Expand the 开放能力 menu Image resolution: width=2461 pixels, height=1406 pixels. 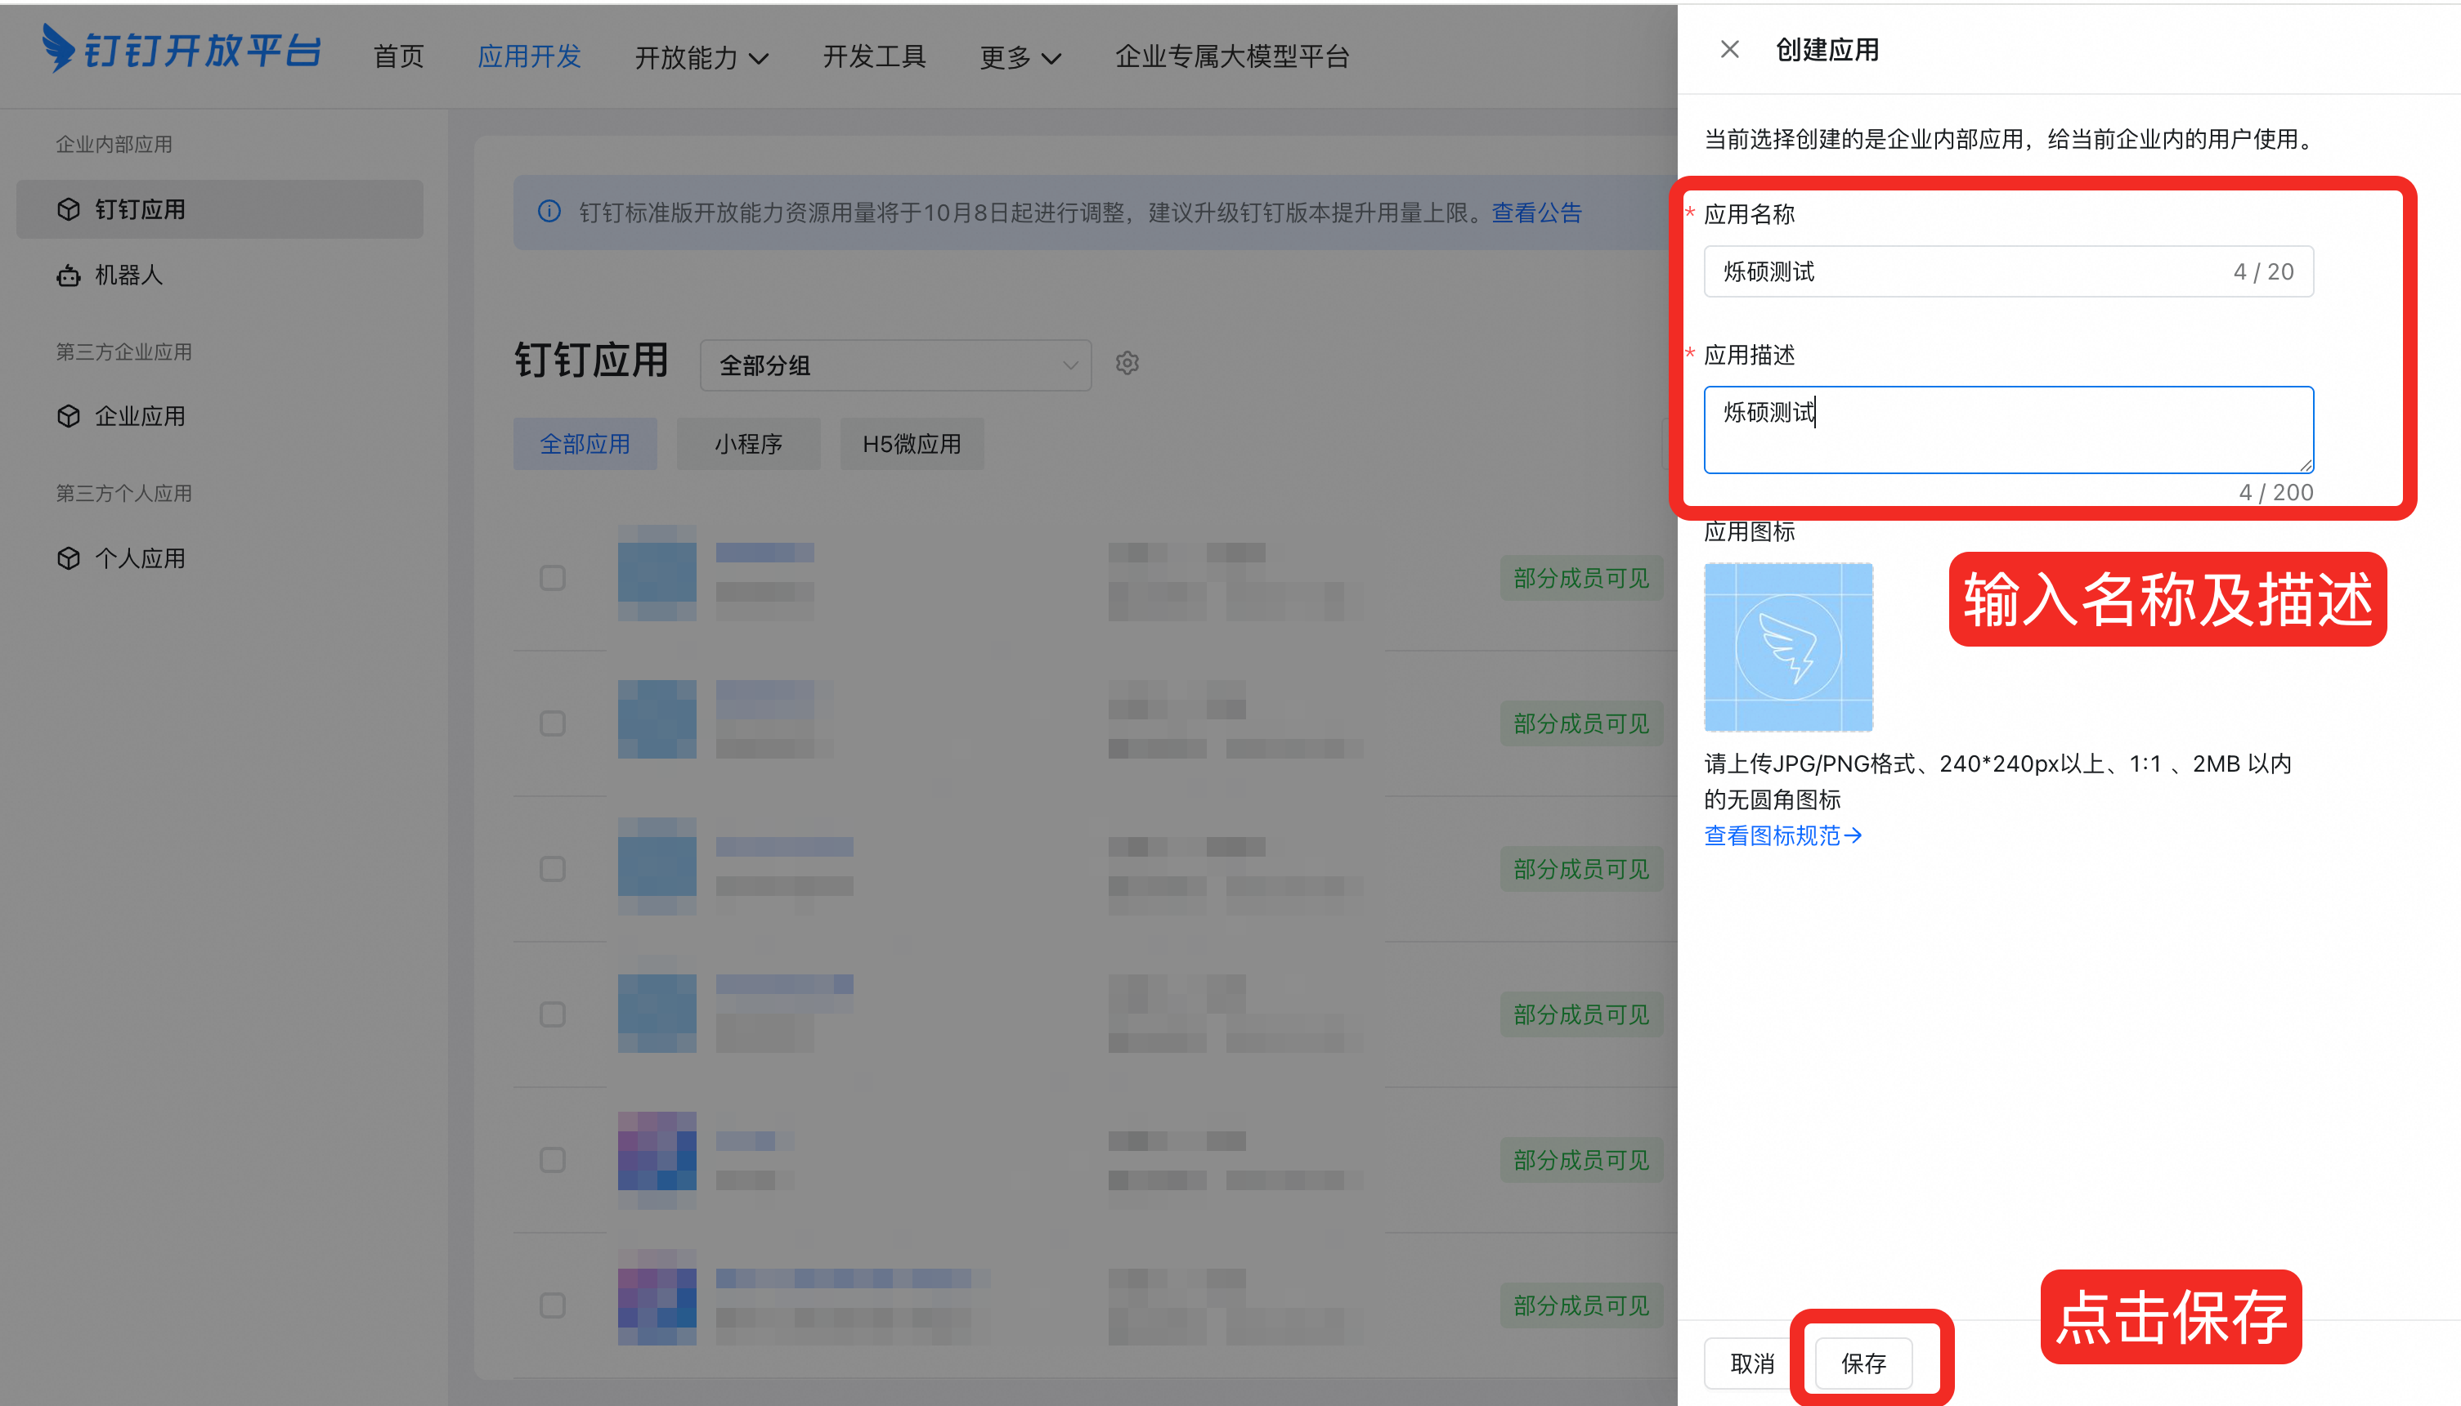(x=702, y=57)
